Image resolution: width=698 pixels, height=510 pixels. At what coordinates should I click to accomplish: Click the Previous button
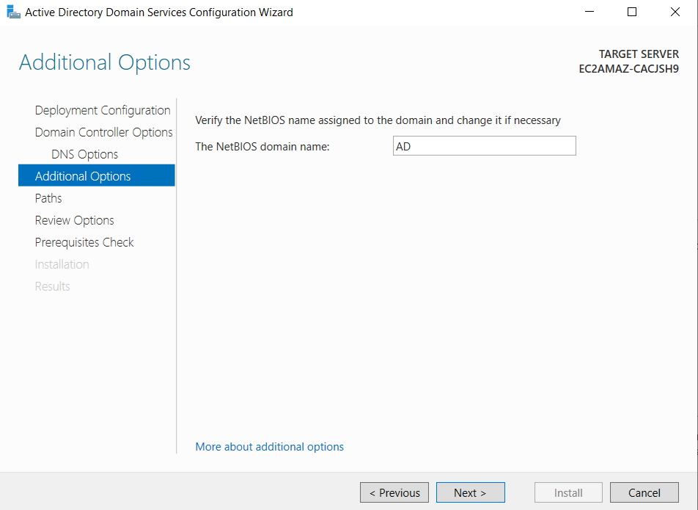[394, 492]
